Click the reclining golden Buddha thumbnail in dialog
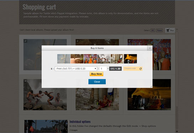 pyautogui.click(x=130, y=59)
